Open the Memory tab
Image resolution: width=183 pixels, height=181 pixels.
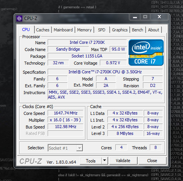(x=84, y=30)
